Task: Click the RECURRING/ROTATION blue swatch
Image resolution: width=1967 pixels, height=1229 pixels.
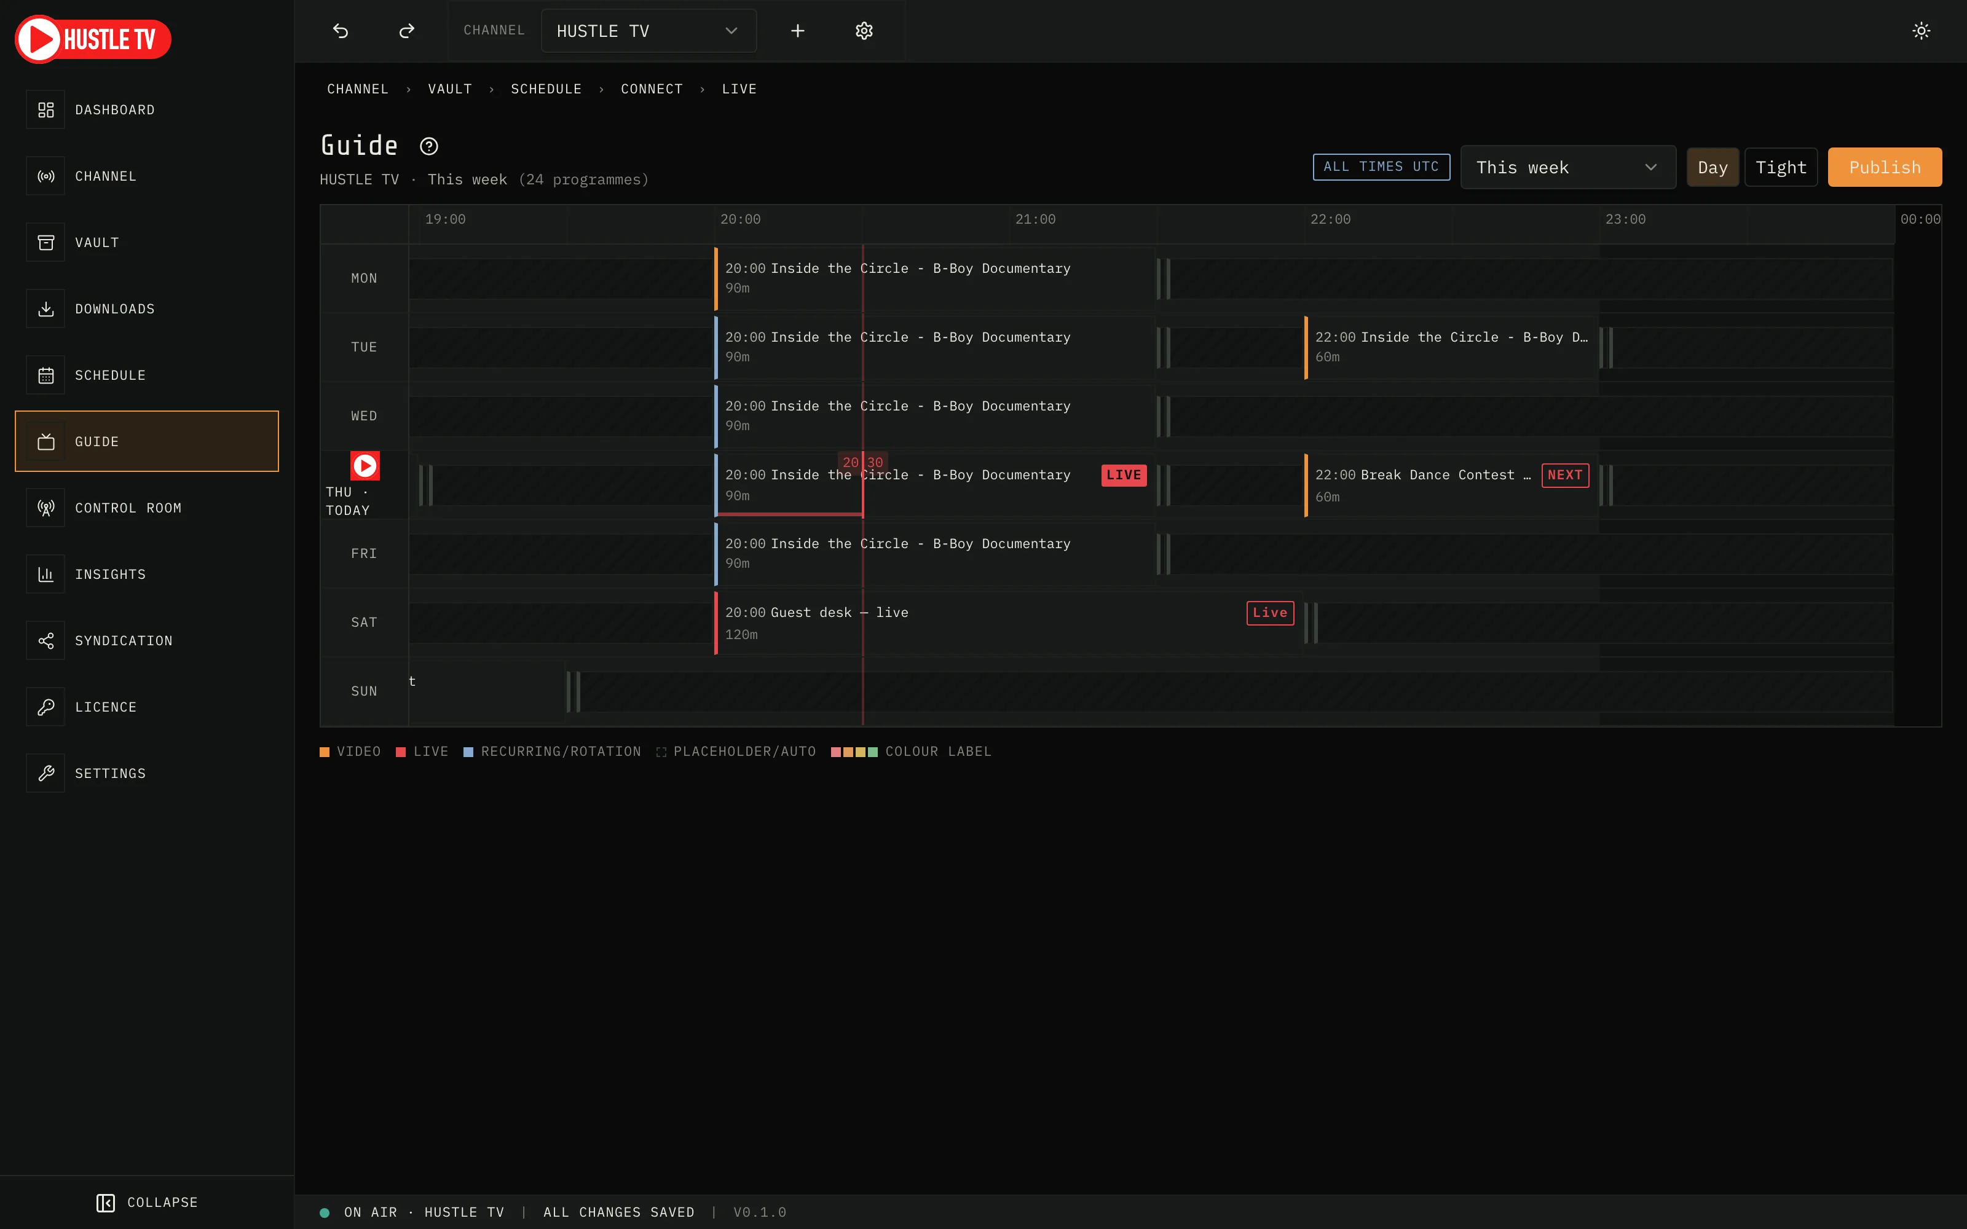Action: 468,752
